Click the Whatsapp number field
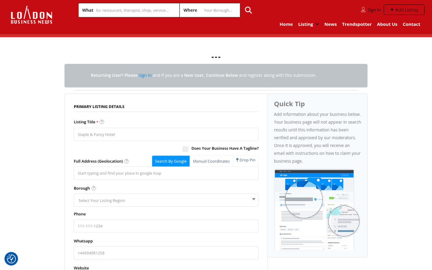 pos(166,253)
